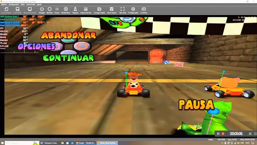Open File Explorer from the taskbar

[62, 143]
